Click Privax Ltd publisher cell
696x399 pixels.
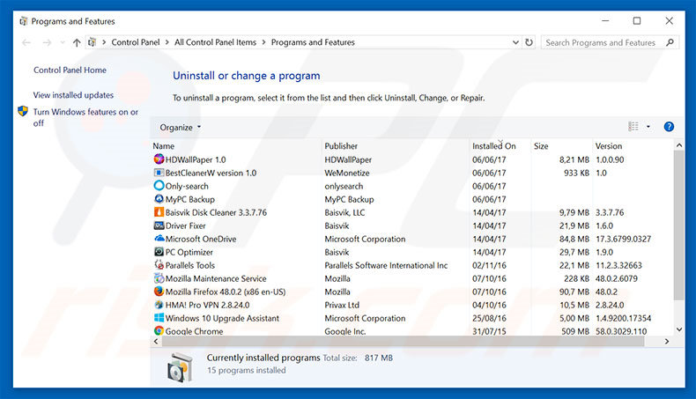[342, 305]
